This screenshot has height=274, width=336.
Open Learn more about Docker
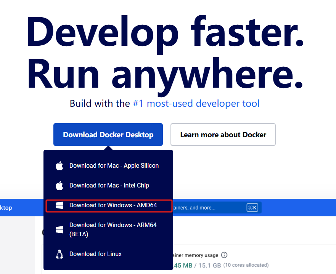point(223,135)
